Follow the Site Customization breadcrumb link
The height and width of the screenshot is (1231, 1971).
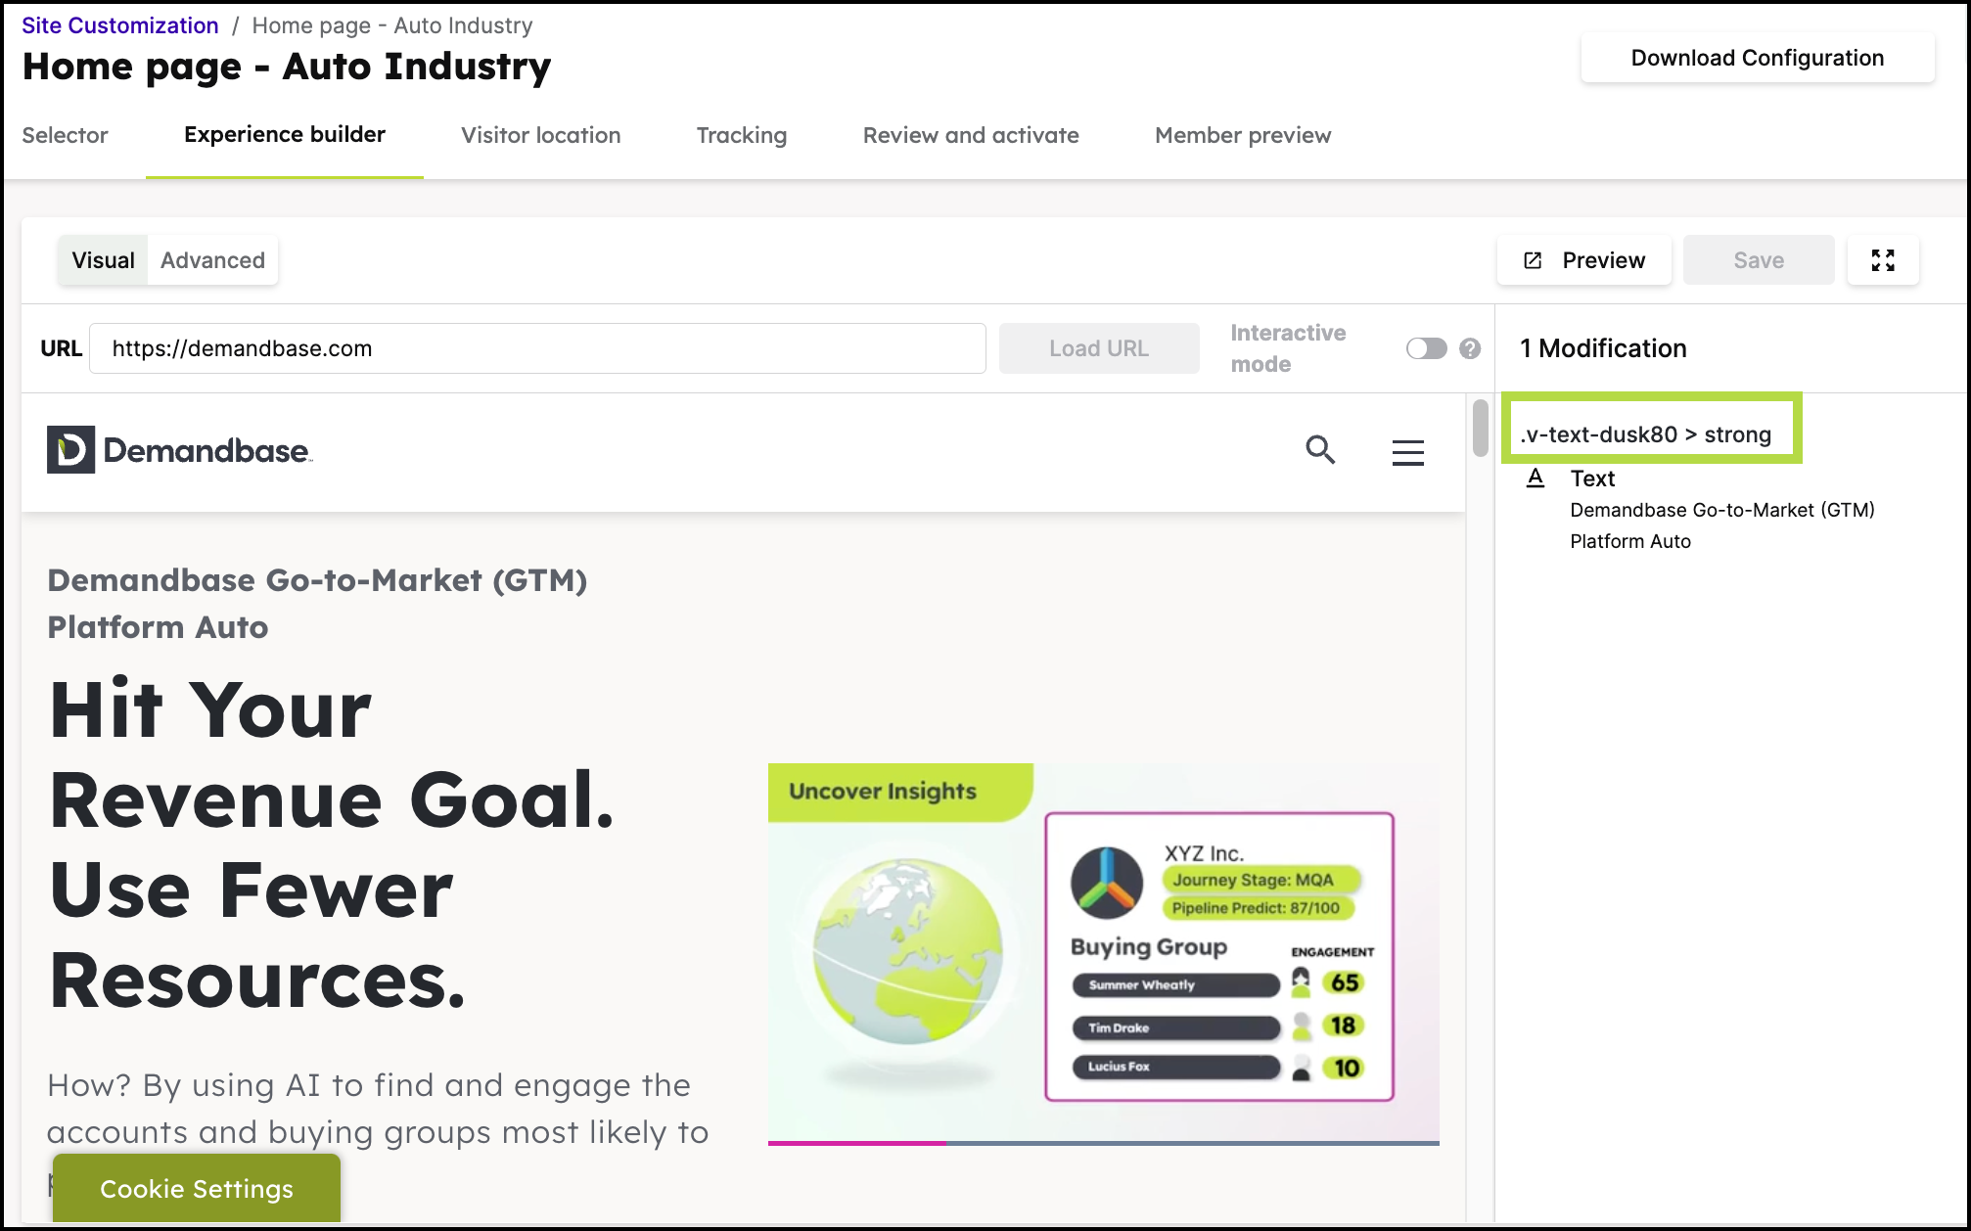tap(120, 25)
